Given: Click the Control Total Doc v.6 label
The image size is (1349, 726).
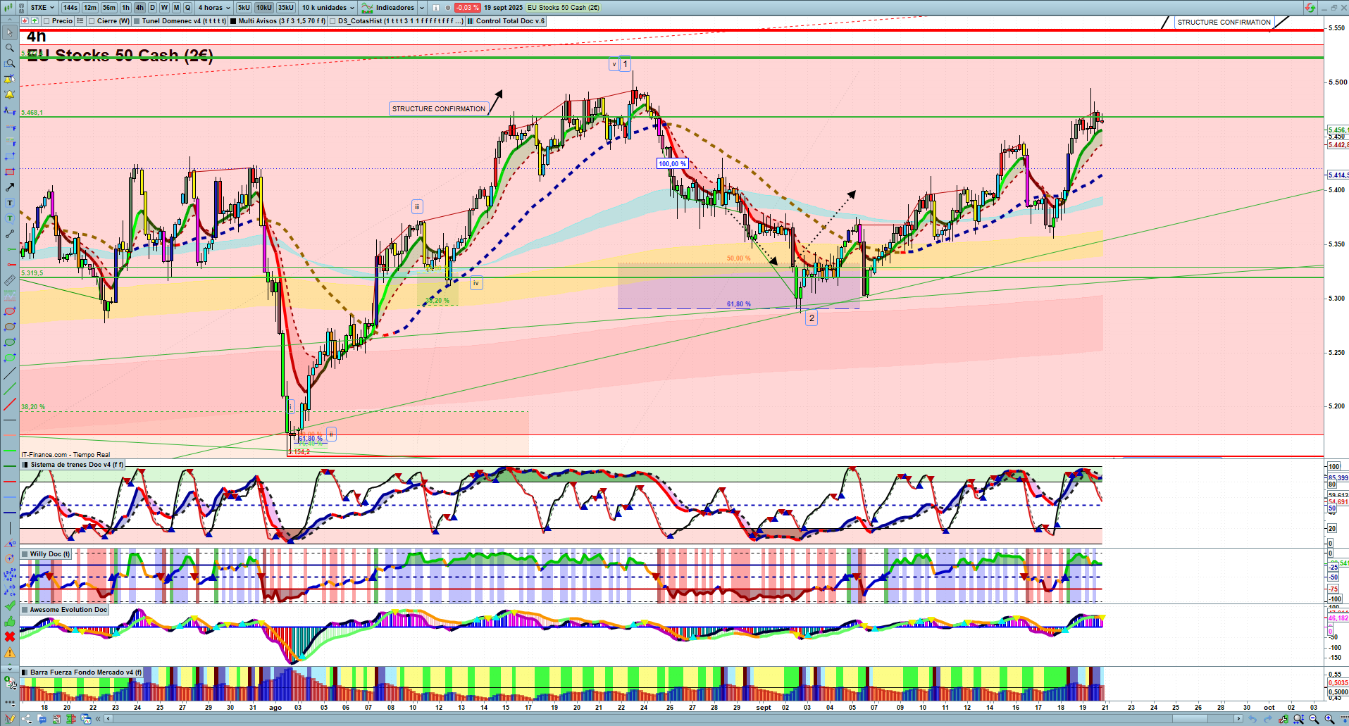Looking at the screenshot, I should pos(510,21).
